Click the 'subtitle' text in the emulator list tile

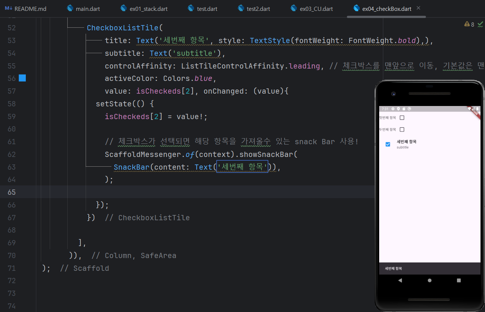pyautogui.click(x=403, y=148)
